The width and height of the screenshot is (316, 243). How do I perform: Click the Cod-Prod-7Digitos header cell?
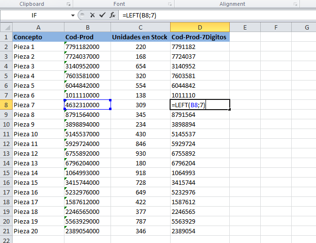[199, 37]
